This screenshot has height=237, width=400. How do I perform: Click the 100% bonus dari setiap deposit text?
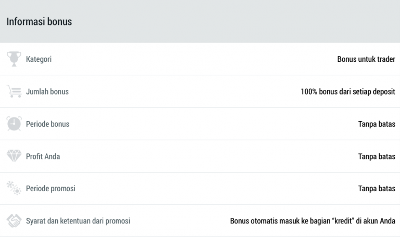pos(347,91)
